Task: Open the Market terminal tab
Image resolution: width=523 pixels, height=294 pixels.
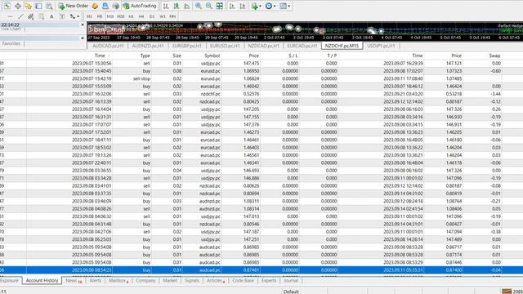Action: coord(170,281)
